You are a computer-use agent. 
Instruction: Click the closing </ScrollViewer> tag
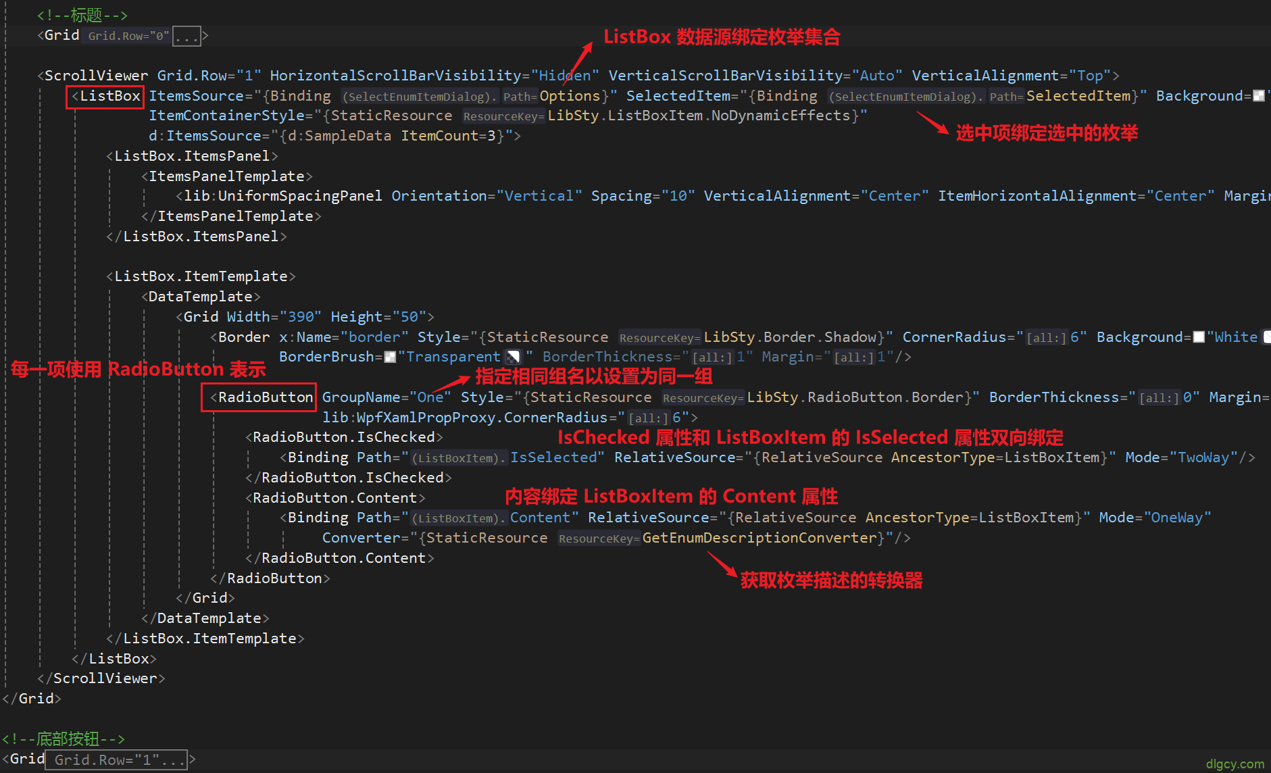coord(101,678)
